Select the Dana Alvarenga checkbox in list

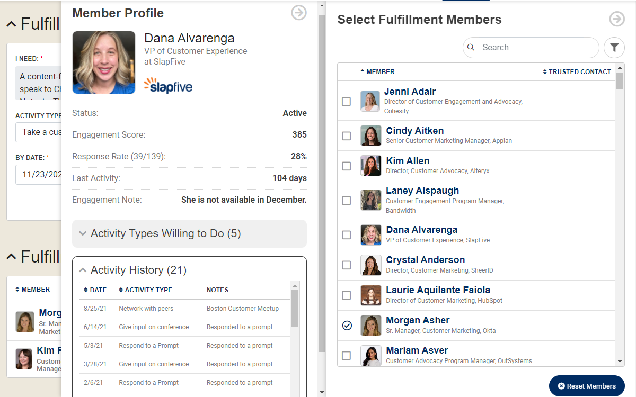pos(347,234)
